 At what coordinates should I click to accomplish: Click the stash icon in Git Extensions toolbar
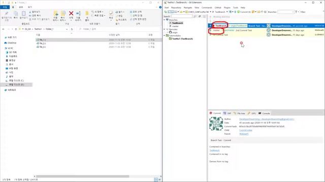pyautogui.click(x=253, y=12)
